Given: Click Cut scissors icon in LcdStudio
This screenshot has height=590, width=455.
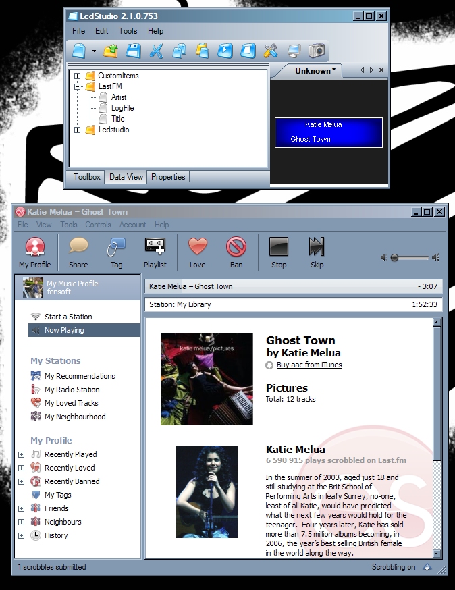Looking at the screenshot, I should [156, 51].
